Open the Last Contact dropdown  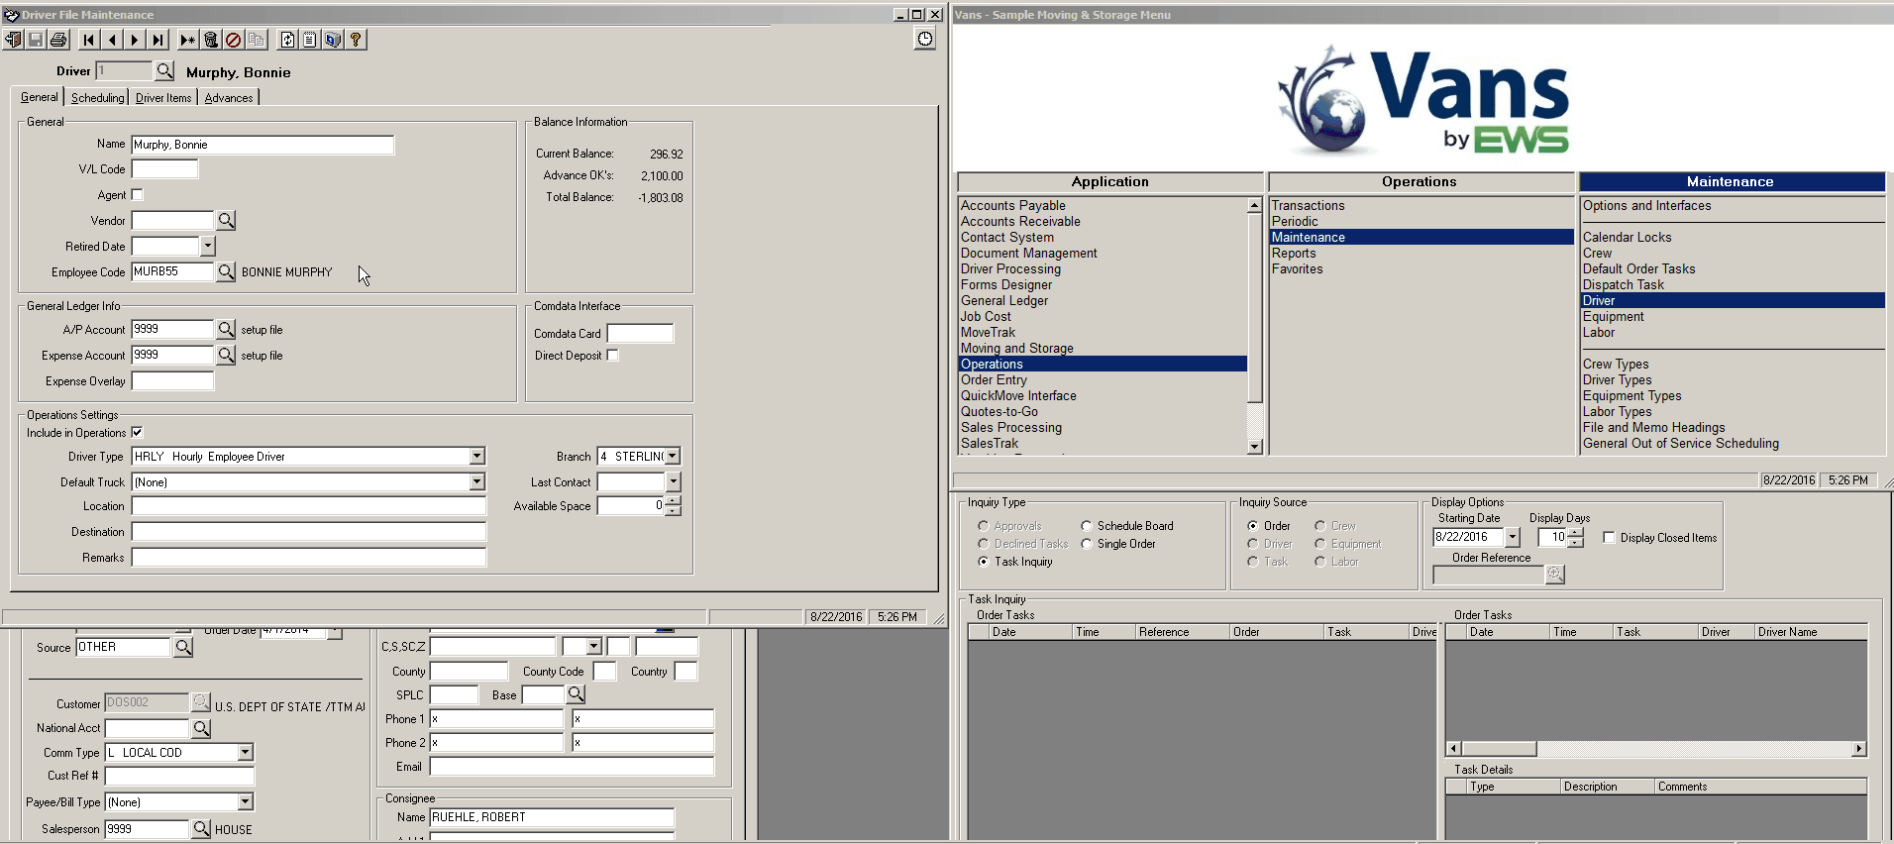pos(674,481)
